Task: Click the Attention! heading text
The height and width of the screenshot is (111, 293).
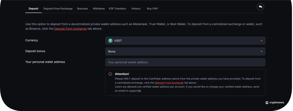Action: pyautogui.click(x=122, y=74)
